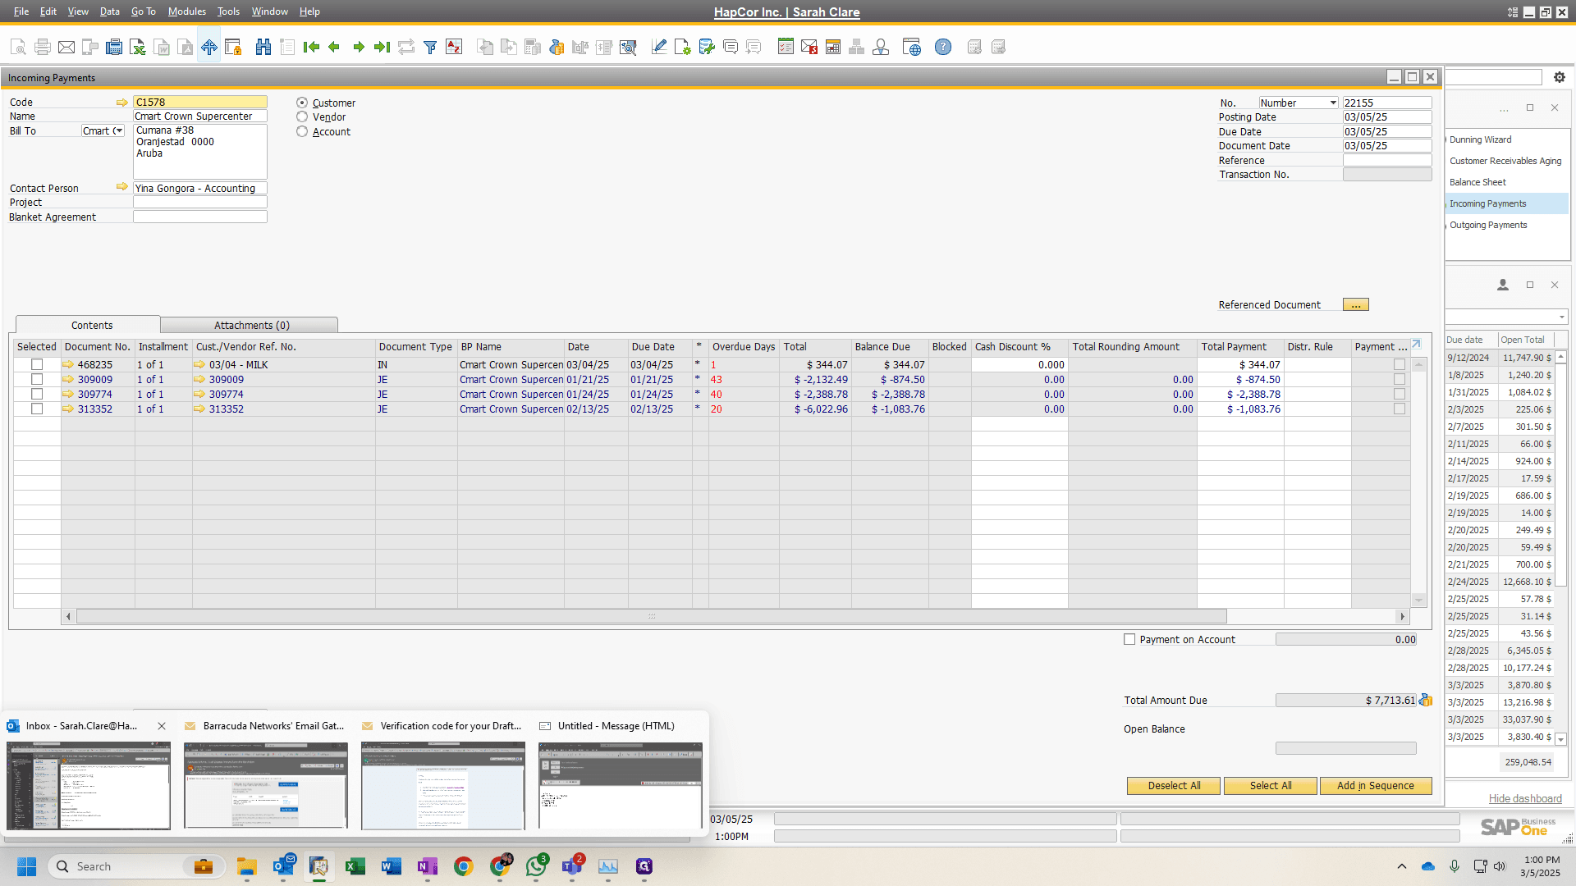Image resolution: width=1576 pixels, height=886 pixels.
Task: Click the horizontal scrollbar of payments table
Action: 652,616
